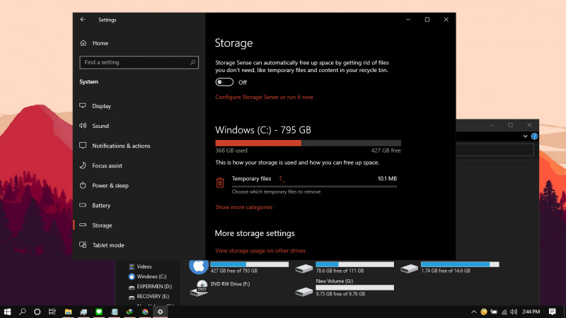566x318 pixels.
Task: Click Show more categories link
Action: (x=243, y=207)
